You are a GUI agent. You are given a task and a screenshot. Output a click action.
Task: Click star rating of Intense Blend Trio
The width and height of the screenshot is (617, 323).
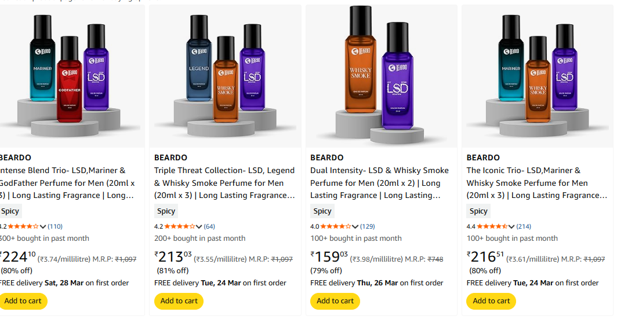pos(24,226)
